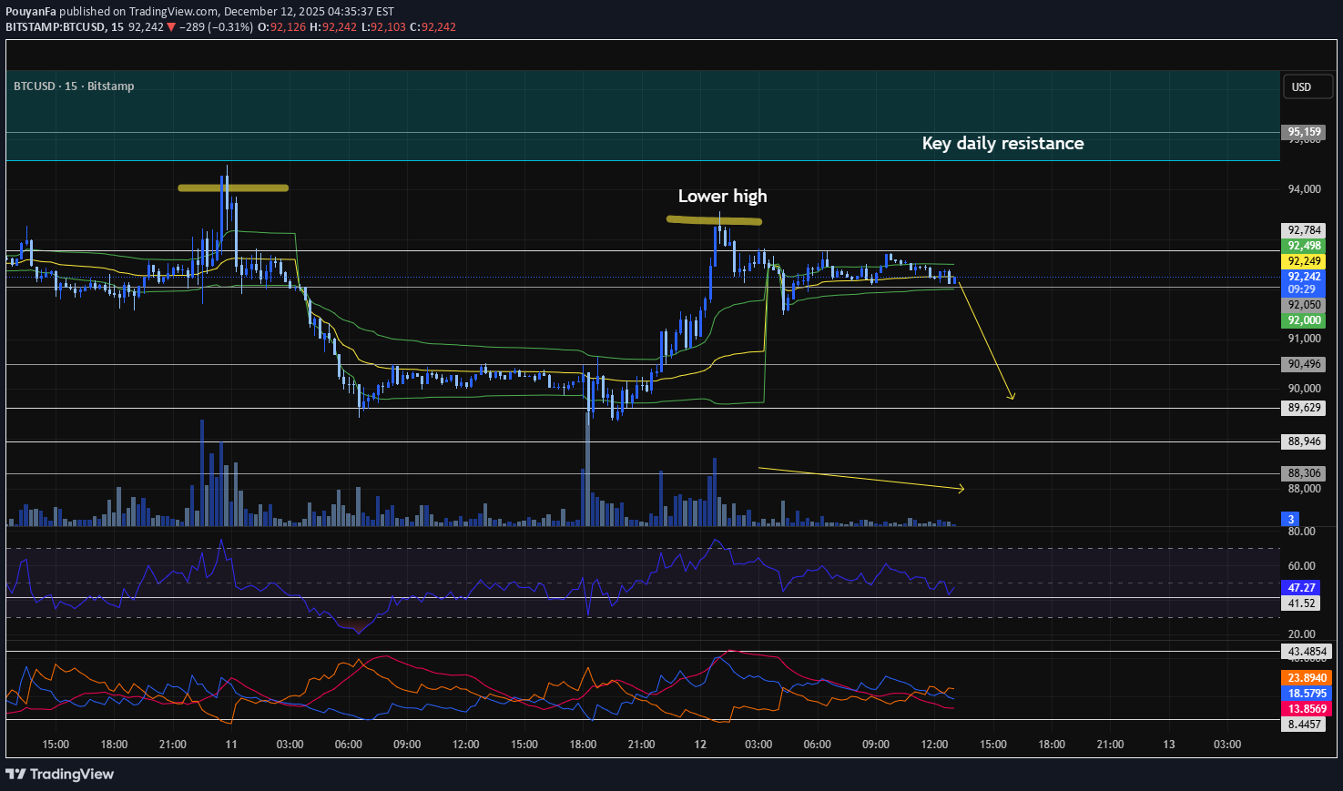The width and height of the screenshot is (1343, 791).
Task: Select the blue current price label 92,242
Action: click(1302, 277)
